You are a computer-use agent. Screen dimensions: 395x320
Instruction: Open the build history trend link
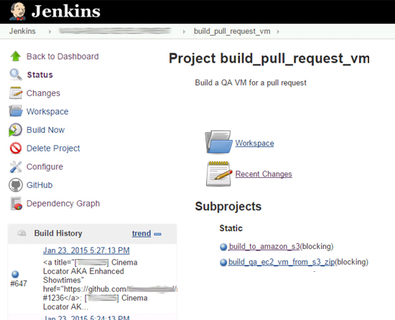[x=141, y=233]
